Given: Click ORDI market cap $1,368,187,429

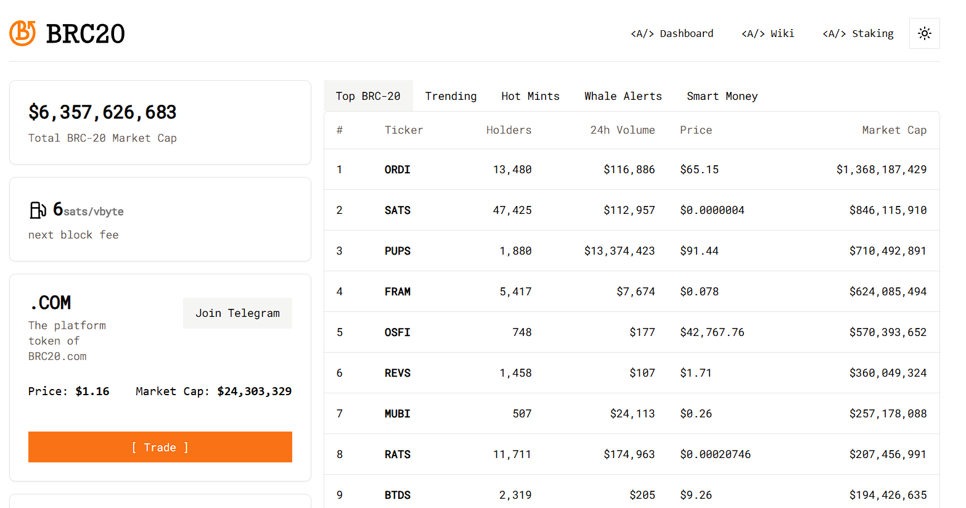Looking at the screenshot, I should tap(882, 170).
